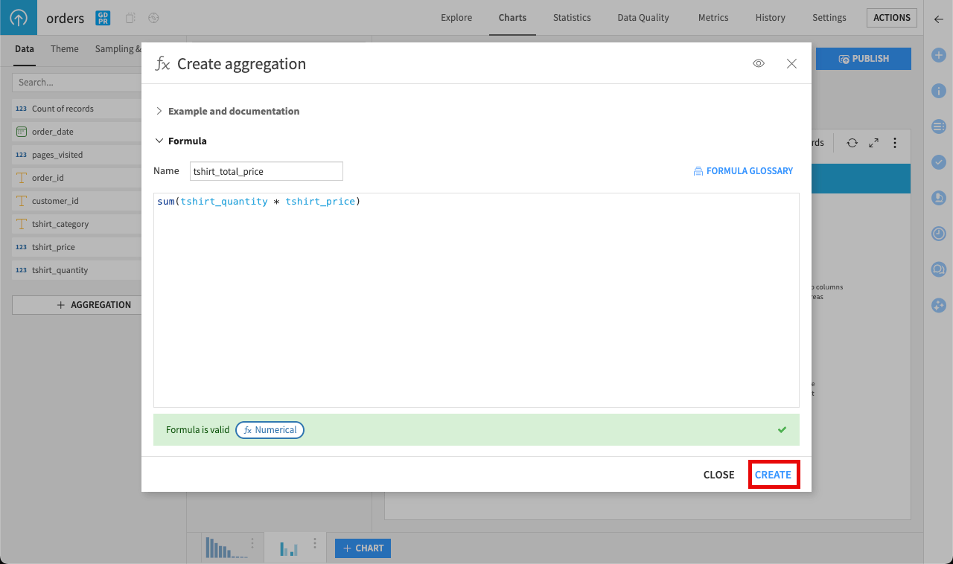Click the CREATE button to save the aggregation

[774, 474]
